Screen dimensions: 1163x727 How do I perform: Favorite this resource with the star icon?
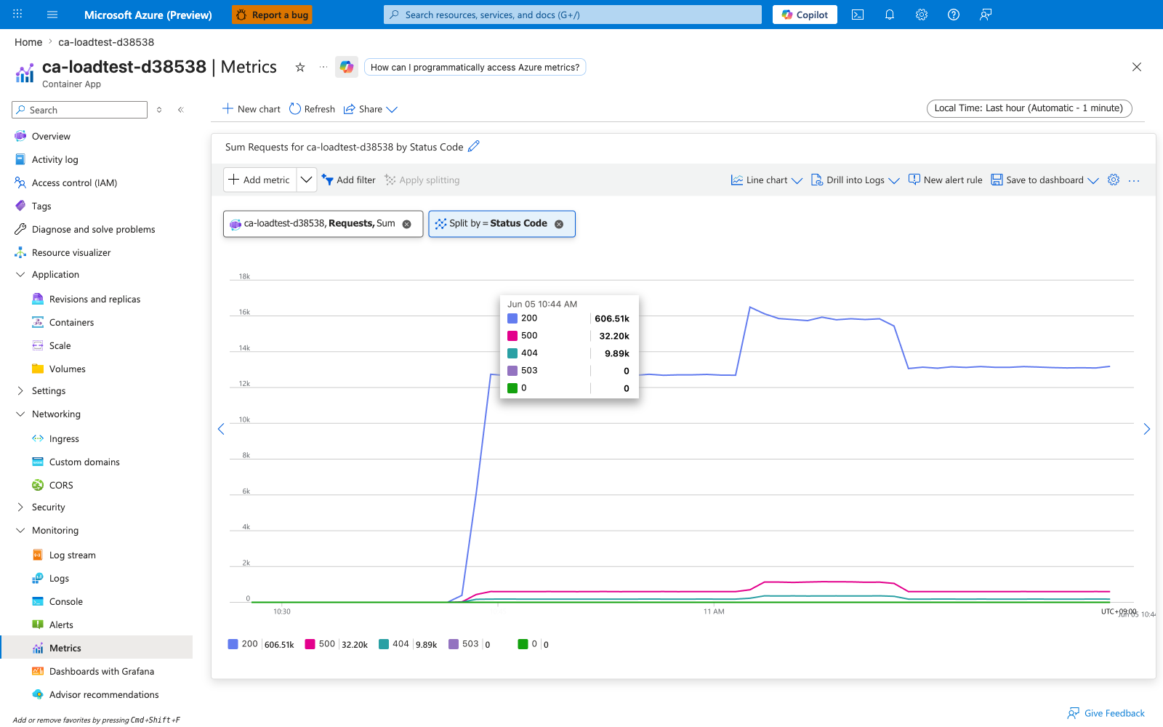click(x=300, y=67)
